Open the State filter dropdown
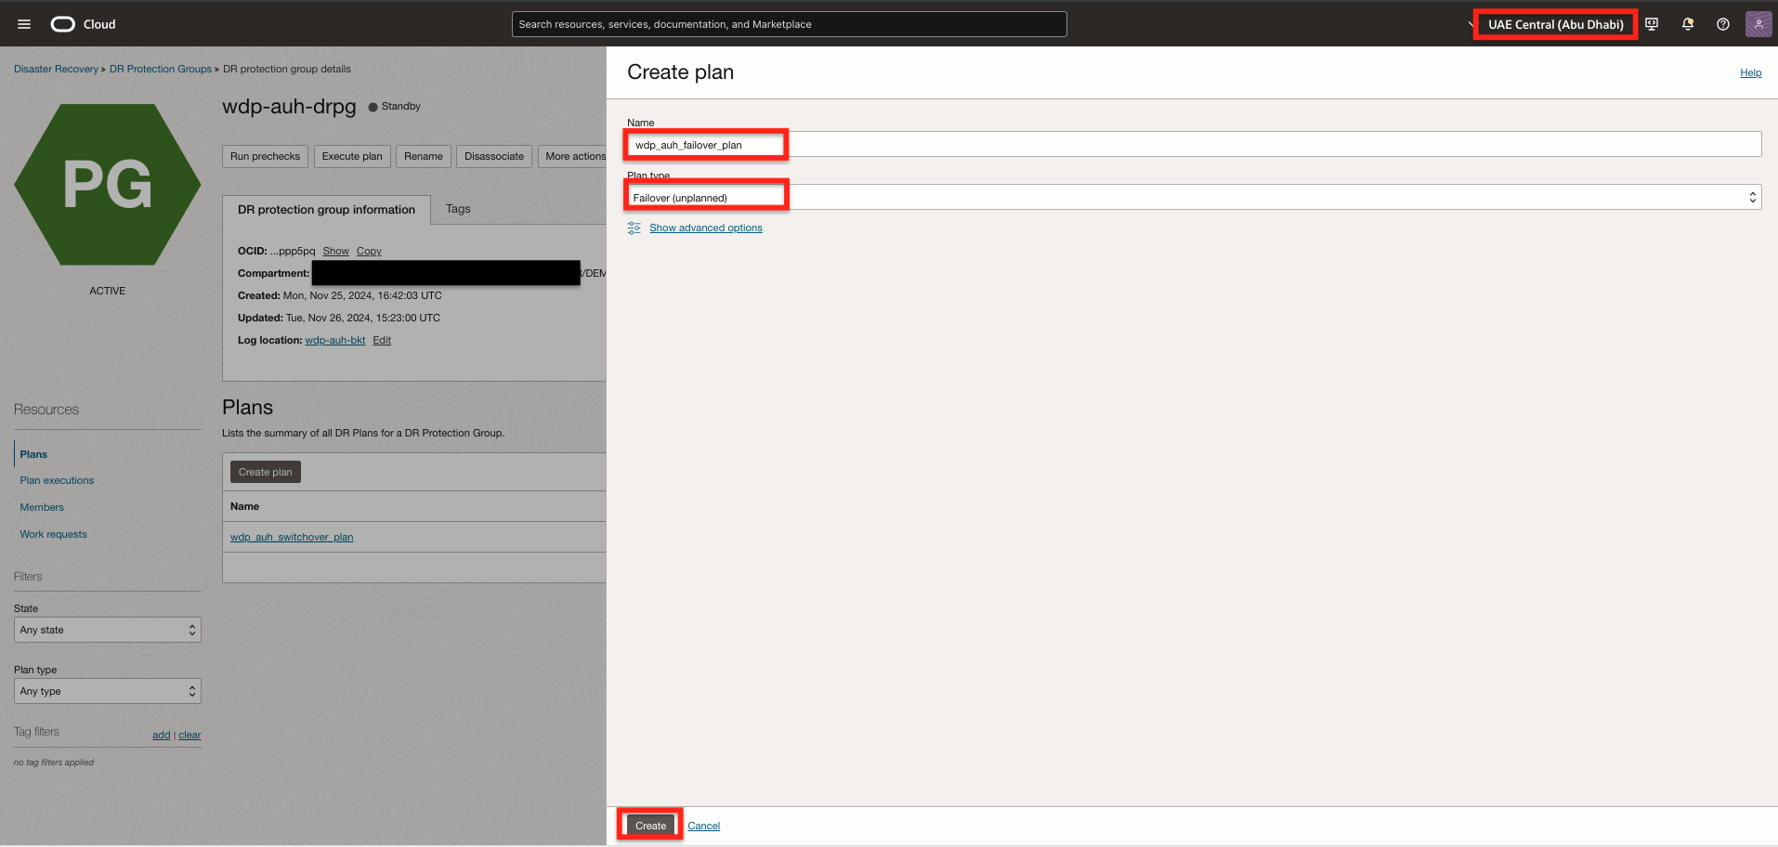The width and height of the screenshot is (1778, 847). coord(108,630)
